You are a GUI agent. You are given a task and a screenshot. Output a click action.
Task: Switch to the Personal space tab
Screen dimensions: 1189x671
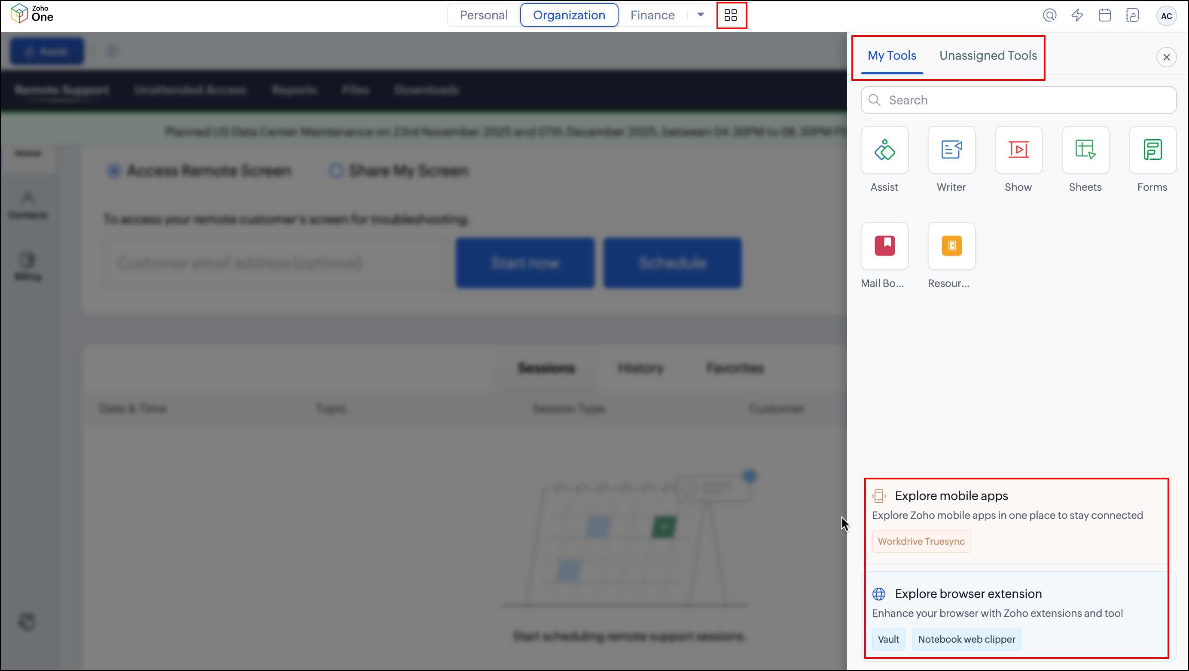483,15
